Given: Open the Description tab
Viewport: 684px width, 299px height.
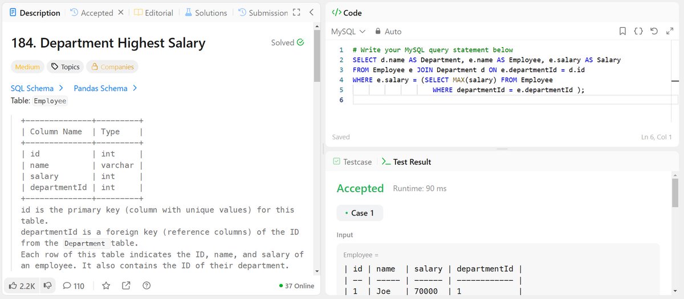Looking at the screenshot, I should (x=35, y=13).
